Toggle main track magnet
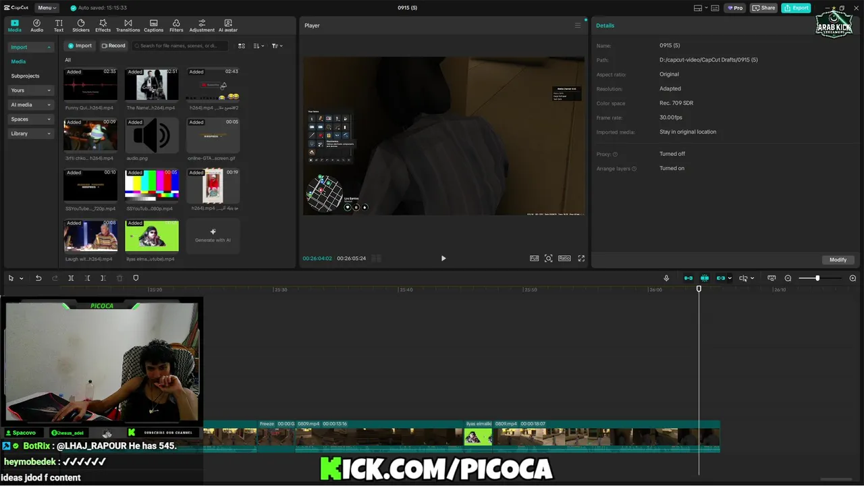The height and width of the screenshot is (486, 864). 688,278
